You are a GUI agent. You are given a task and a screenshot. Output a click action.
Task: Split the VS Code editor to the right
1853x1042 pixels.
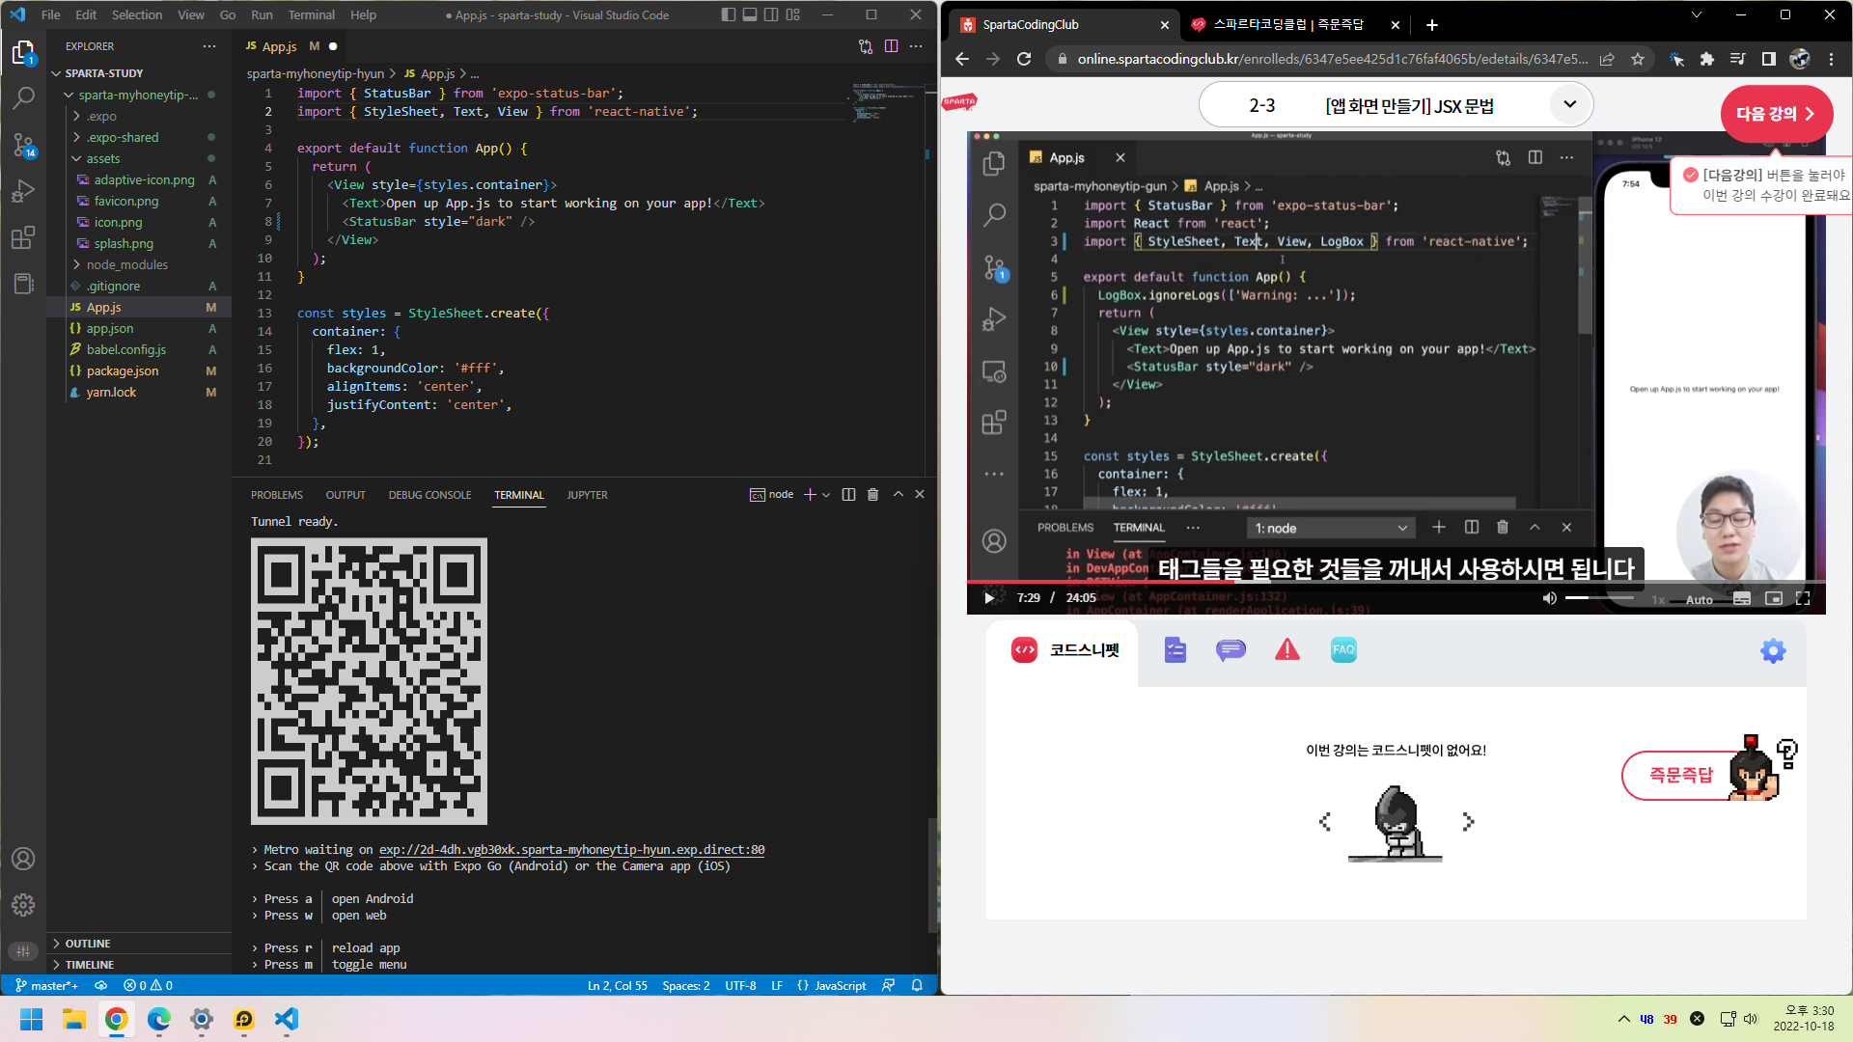tap(891, 46)
